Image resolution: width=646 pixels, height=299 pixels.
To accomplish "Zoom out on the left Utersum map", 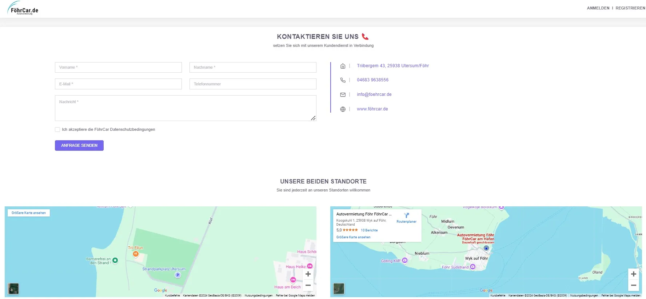I will click(x=308, y=285).
